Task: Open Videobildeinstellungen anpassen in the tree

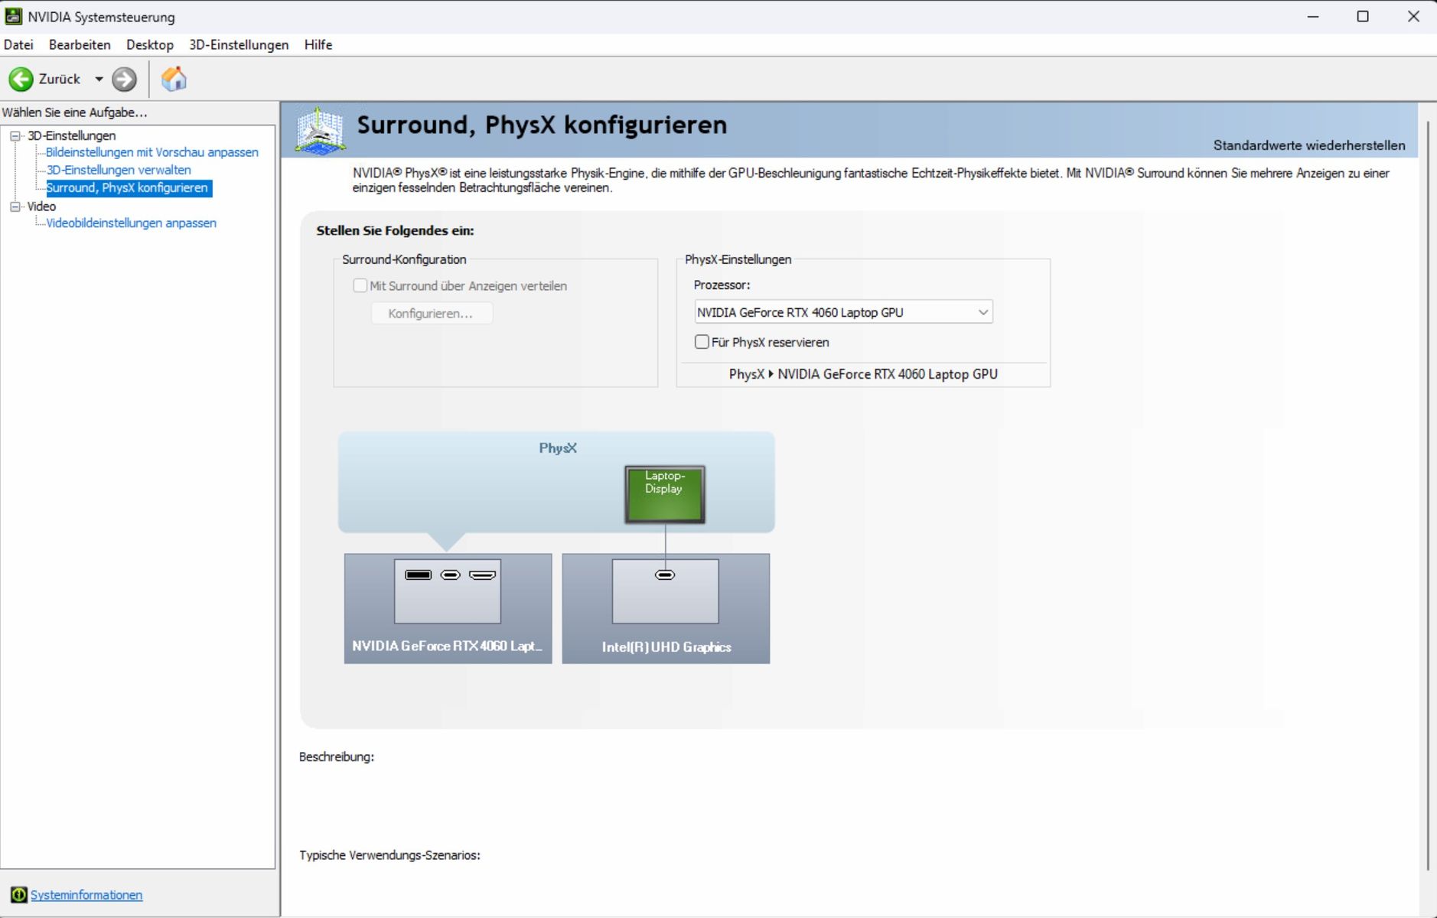Action: 131,223
